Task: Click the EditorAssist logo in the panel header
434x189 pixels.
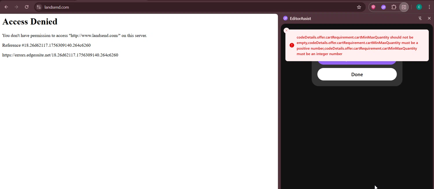Action: [x=285, y=18]
